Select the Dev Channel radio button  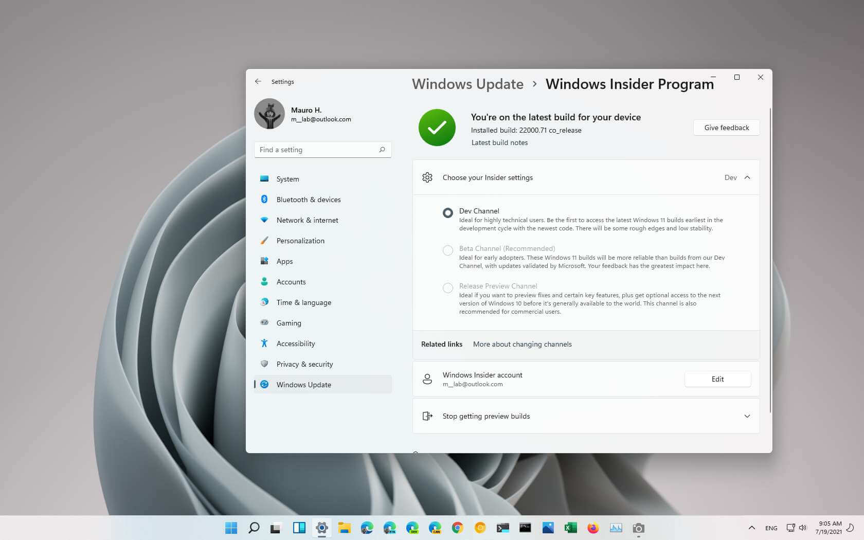pos(448,212)
